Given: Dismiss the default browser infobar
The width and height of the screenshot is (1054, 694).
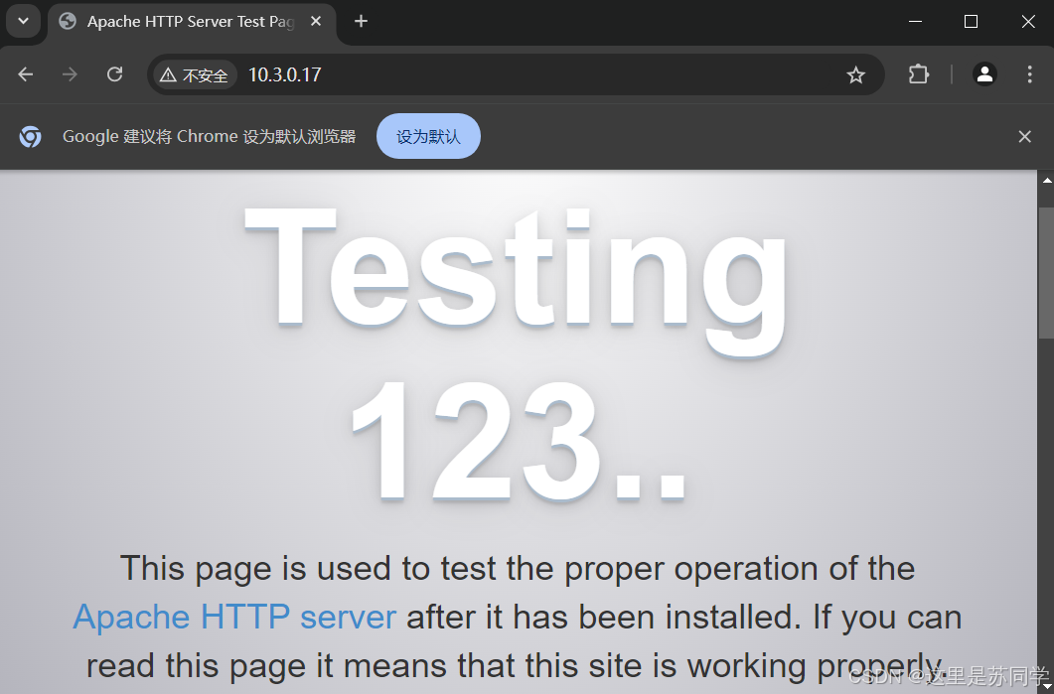Looking at the screenshot, I should point(1024,136).
